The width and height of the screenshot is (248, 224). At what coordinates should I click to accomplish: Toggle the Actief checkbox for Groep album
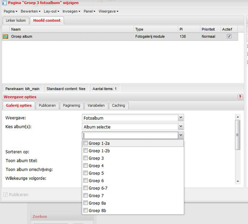(x=229, y=36)
